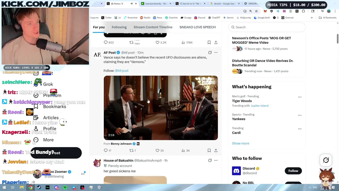Close the Home / X browser tab

[136, 4]
